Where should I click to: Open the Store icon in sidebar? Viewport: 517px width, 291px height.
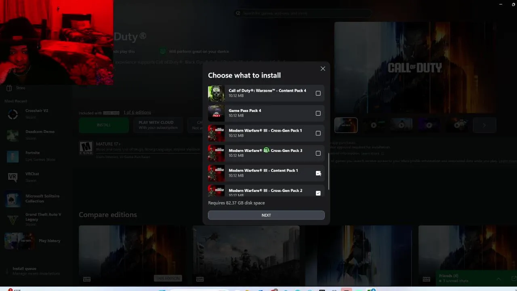click(9, 88)
